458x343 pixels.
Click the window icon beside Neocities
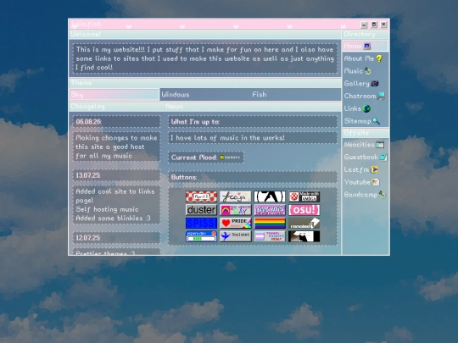pyautogui.click(x=380, y=144)
